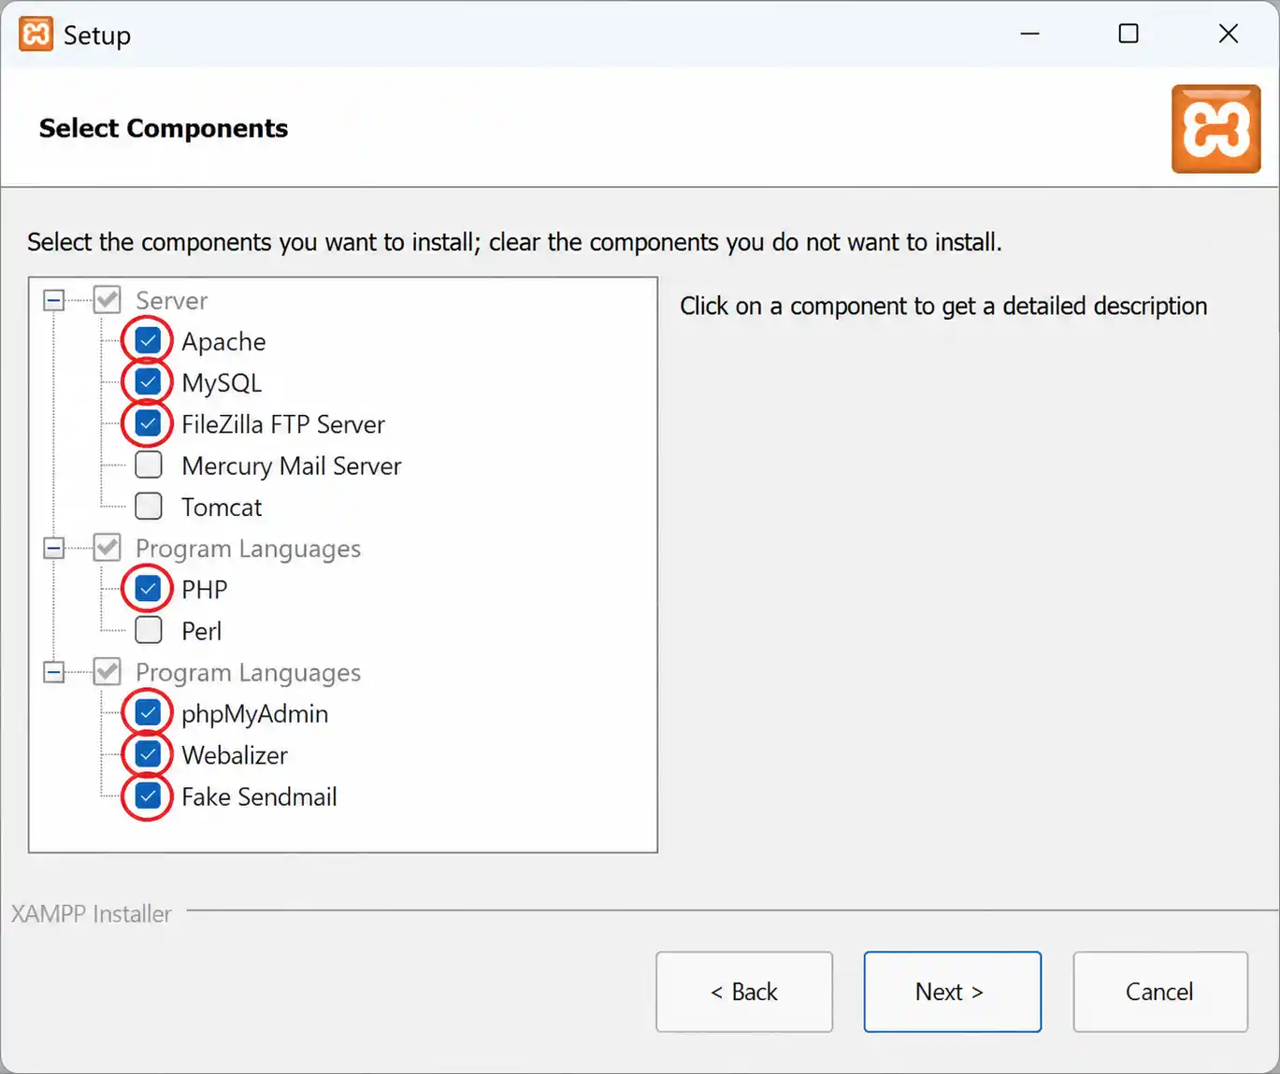Disable FileZilla FTP Server component

(x=148, y=423)
